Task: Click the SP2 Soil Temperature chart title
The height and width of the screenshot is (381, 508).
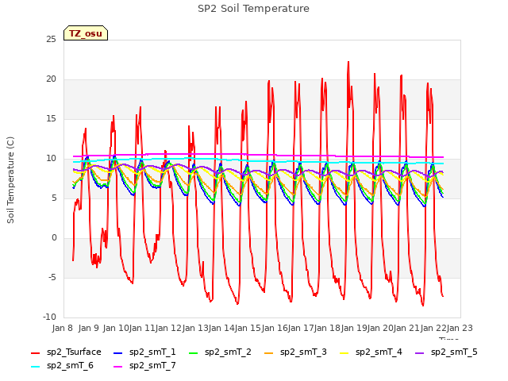Action: (x=253, y=9)
